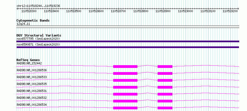Click ruler tick label 110518300
247x111 pixels.
coord(29,11)
